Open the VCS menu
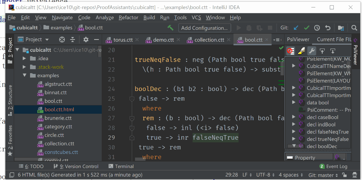 click(x=196, y=17)
